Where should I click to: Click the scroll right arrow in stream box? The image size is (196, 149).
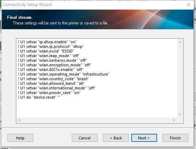click(174, 120)
